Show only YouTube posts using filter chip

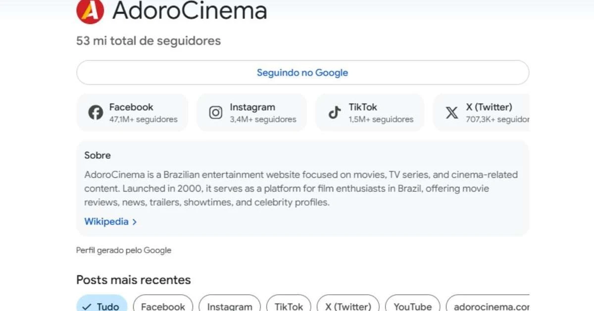click(412, 306)
